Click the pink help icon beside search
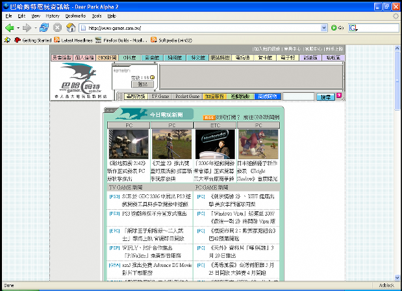Screen dimensions: 402x291 pos(340,96)
